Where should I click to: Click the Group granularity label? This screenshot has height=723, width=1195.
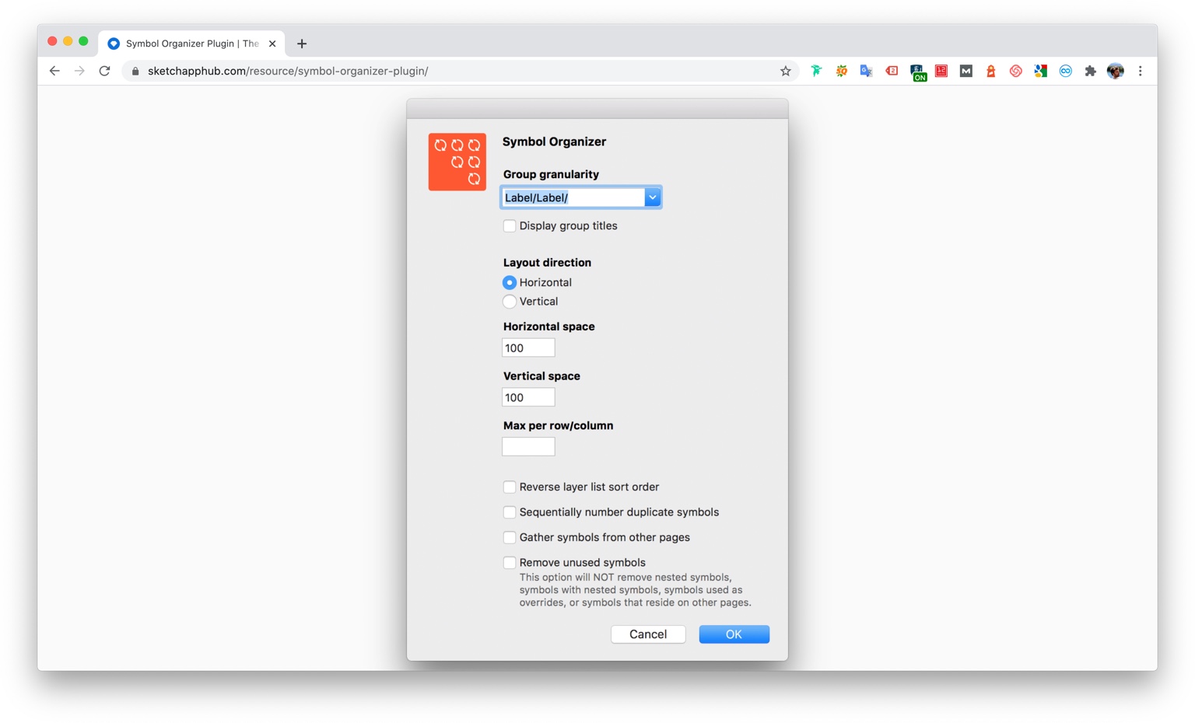(551, 174)
